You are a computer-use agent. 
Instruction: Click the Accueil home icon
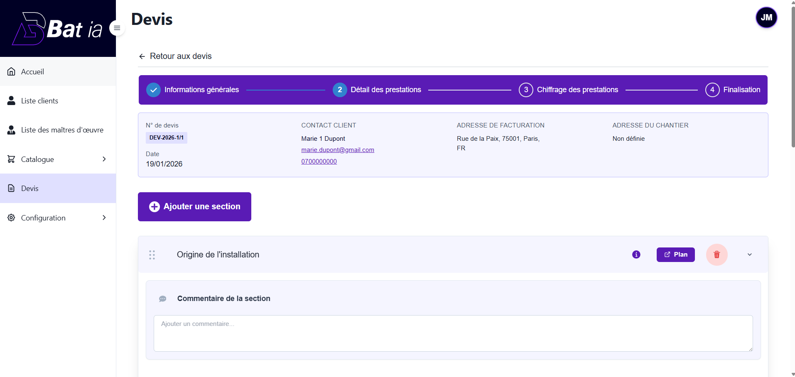coord(11,71)
